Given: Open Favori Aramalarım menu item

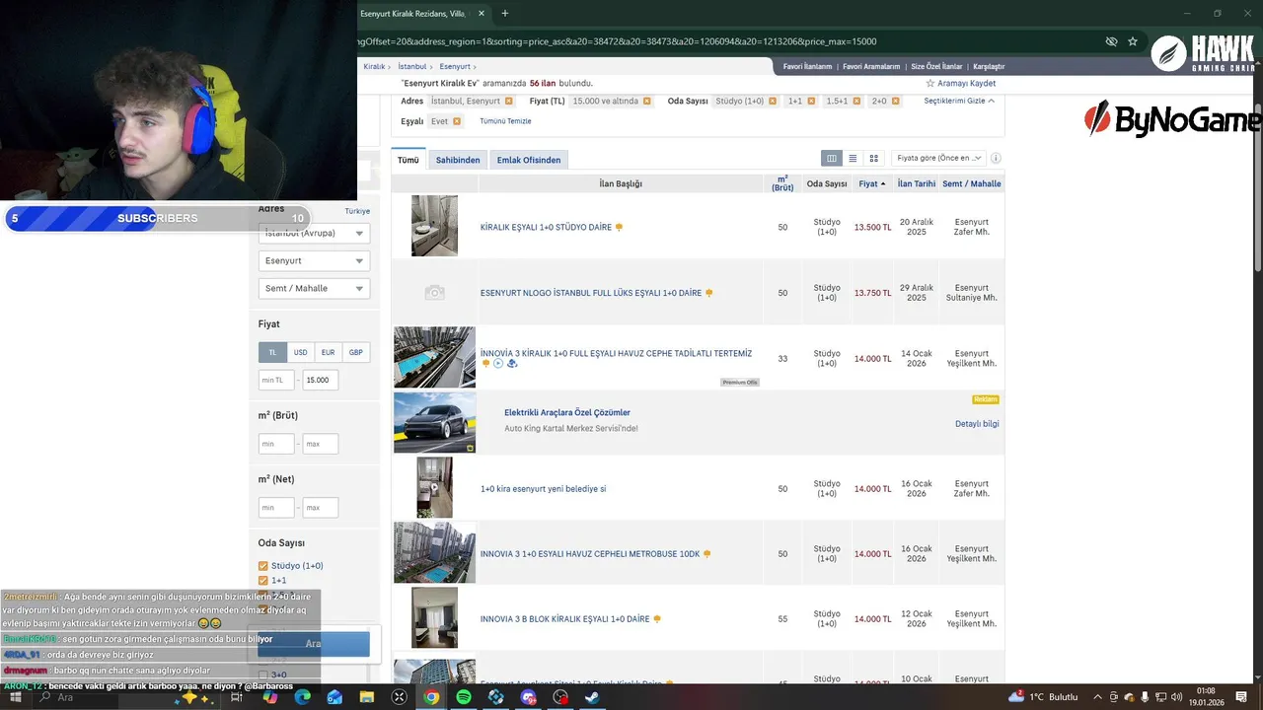Looking at the screenshot, I should coord(871,66).
